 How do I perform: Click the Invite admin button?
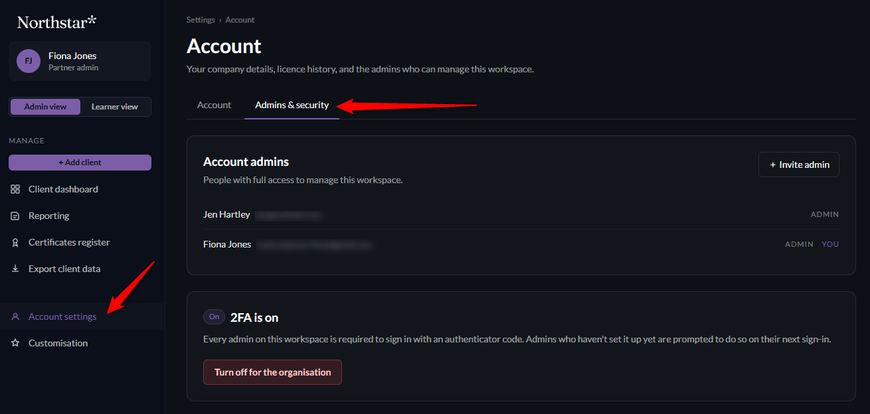point(799,165)
